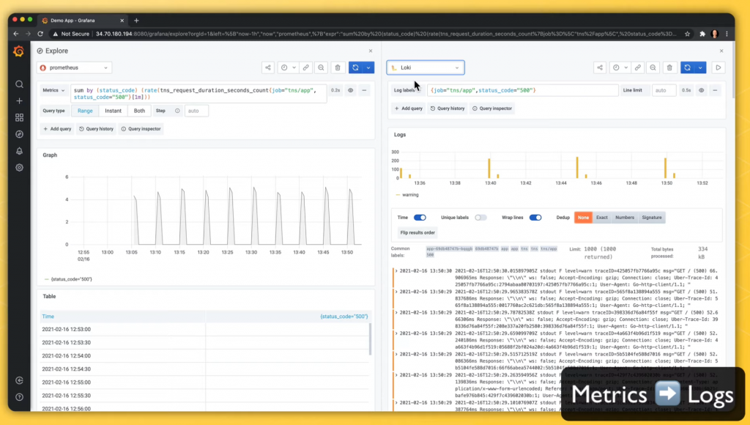Expand the Metrics browser dropdown
Image resolution: width=750 pixels, height=425 pixels.
(x=53, y=90)
